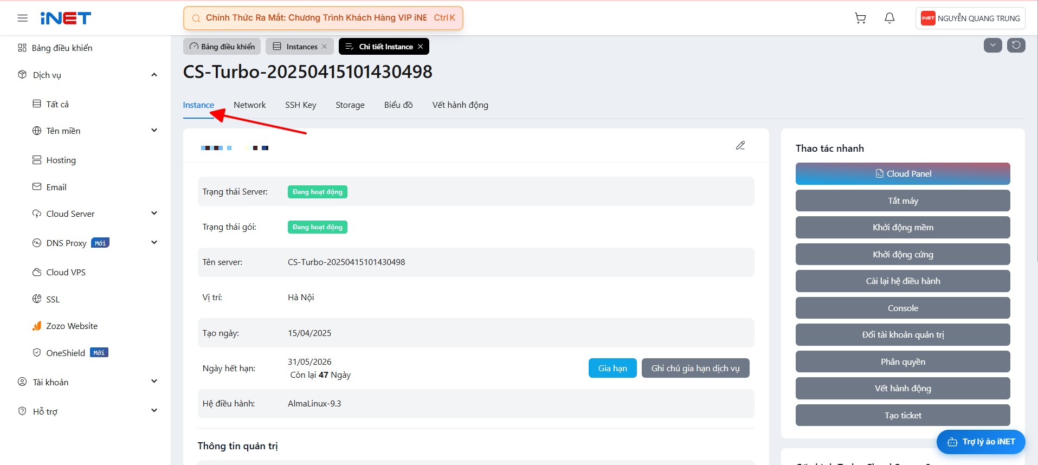
Task: Click the Cài lại hệ điều hành button
Action: [903, 281]
